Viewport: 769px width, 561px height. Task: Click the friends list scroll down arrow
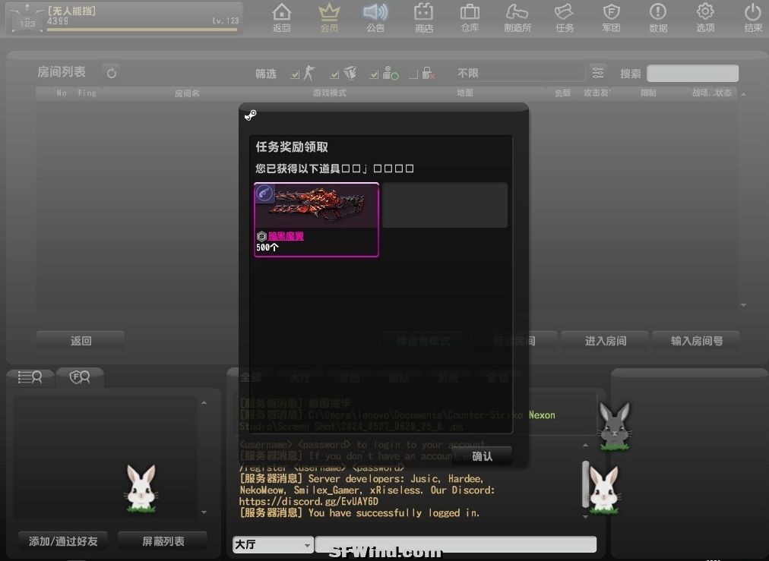[204, 512]
